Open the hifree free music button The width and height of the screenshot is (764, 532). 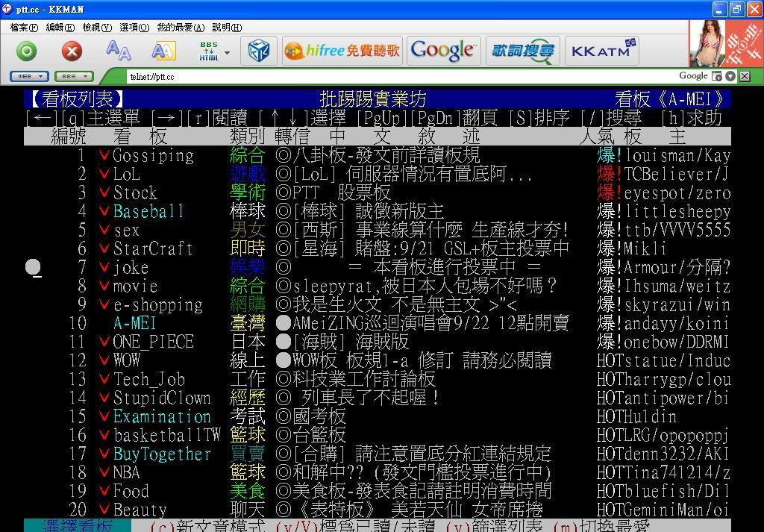coord(342,51)
